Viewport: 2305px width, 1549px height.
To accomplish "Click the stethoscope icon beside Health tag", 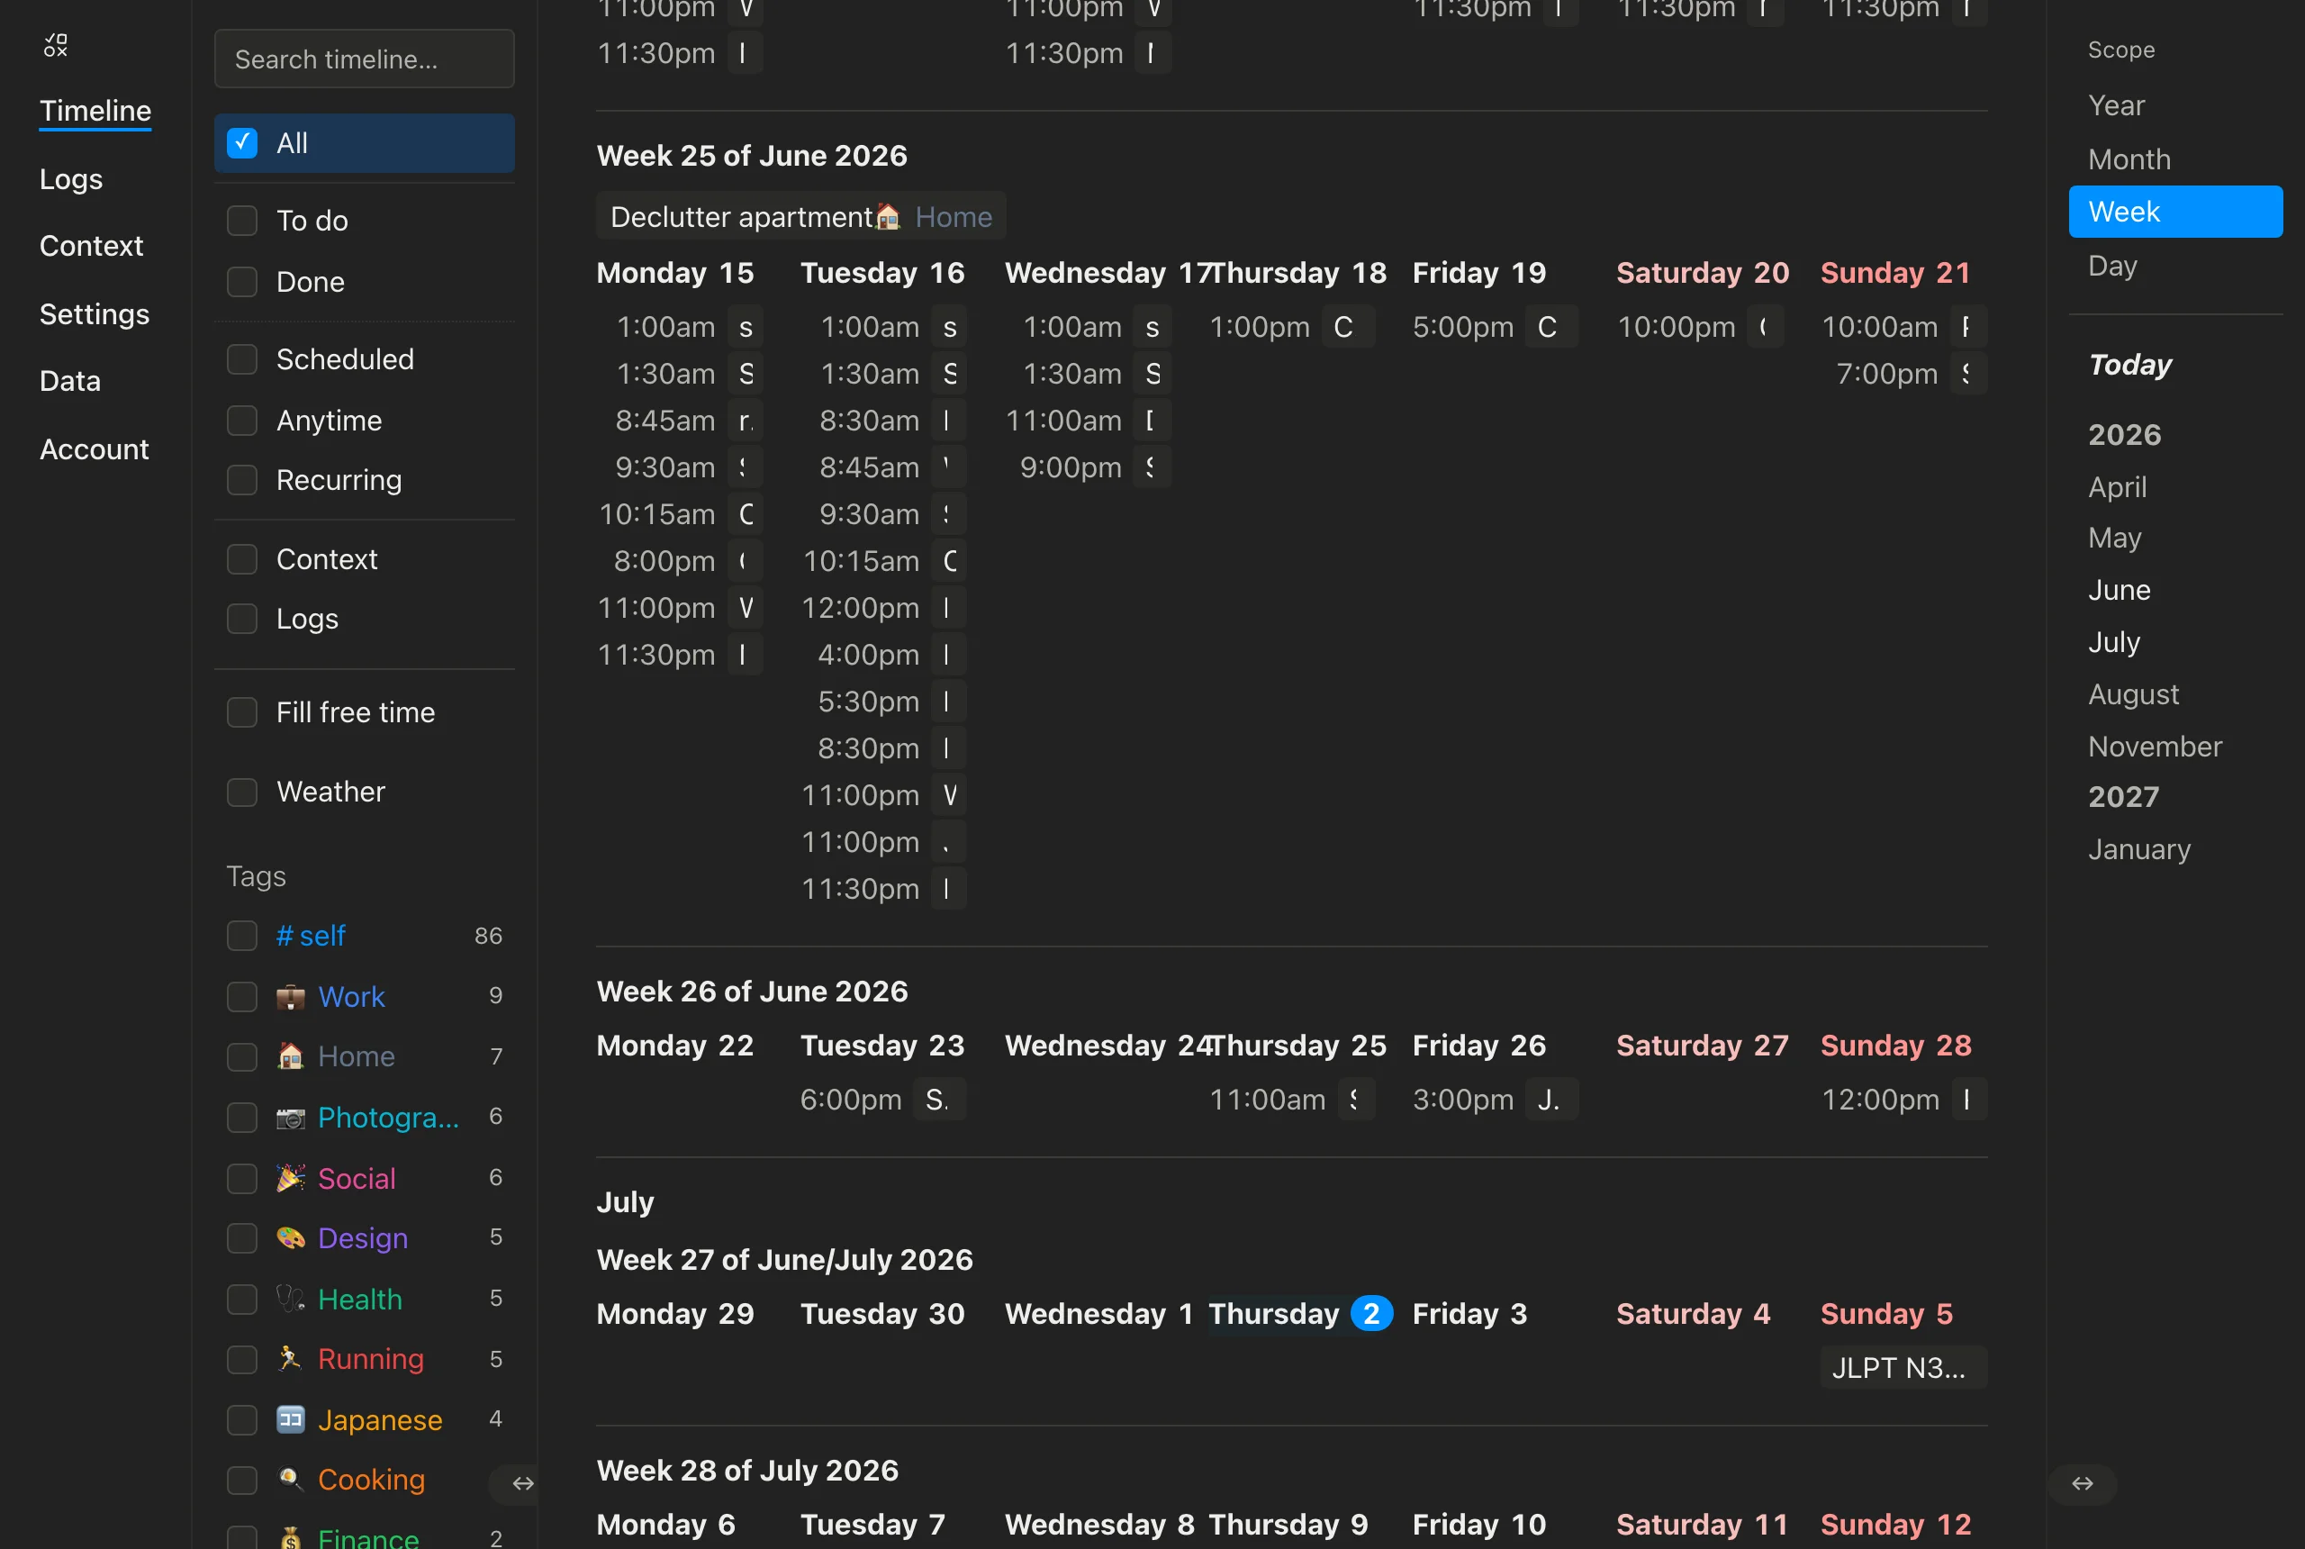I will [x=290, y=1299].
